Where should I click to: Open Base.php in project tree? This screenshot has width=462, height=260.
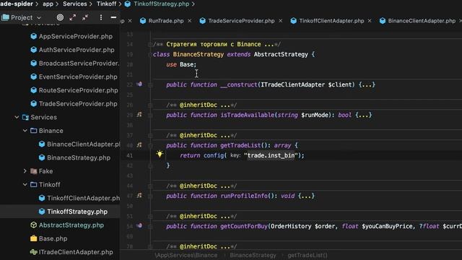tap(53, 239)
